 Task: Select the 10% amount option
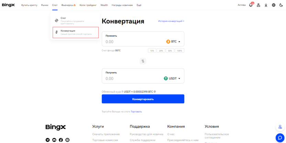(152, 51)
